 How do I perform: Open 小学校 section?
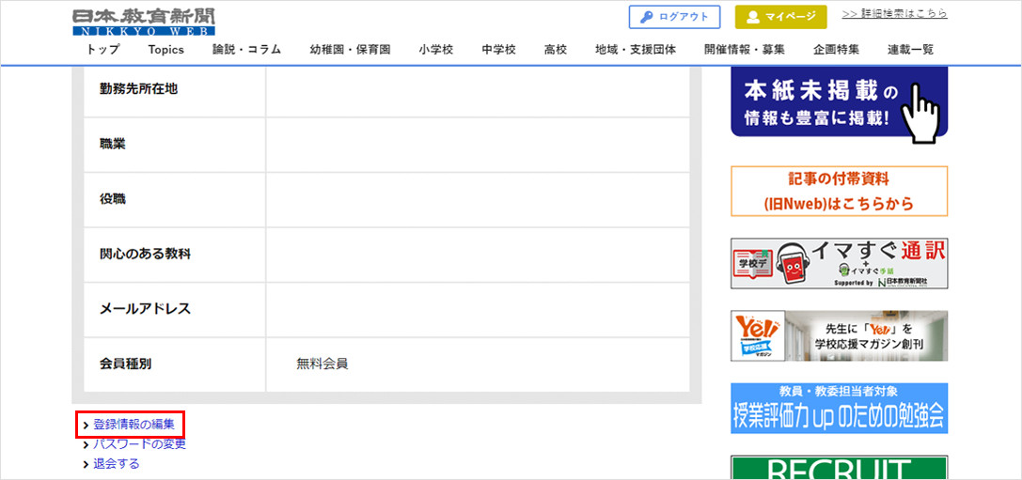(x=436, y=50)
